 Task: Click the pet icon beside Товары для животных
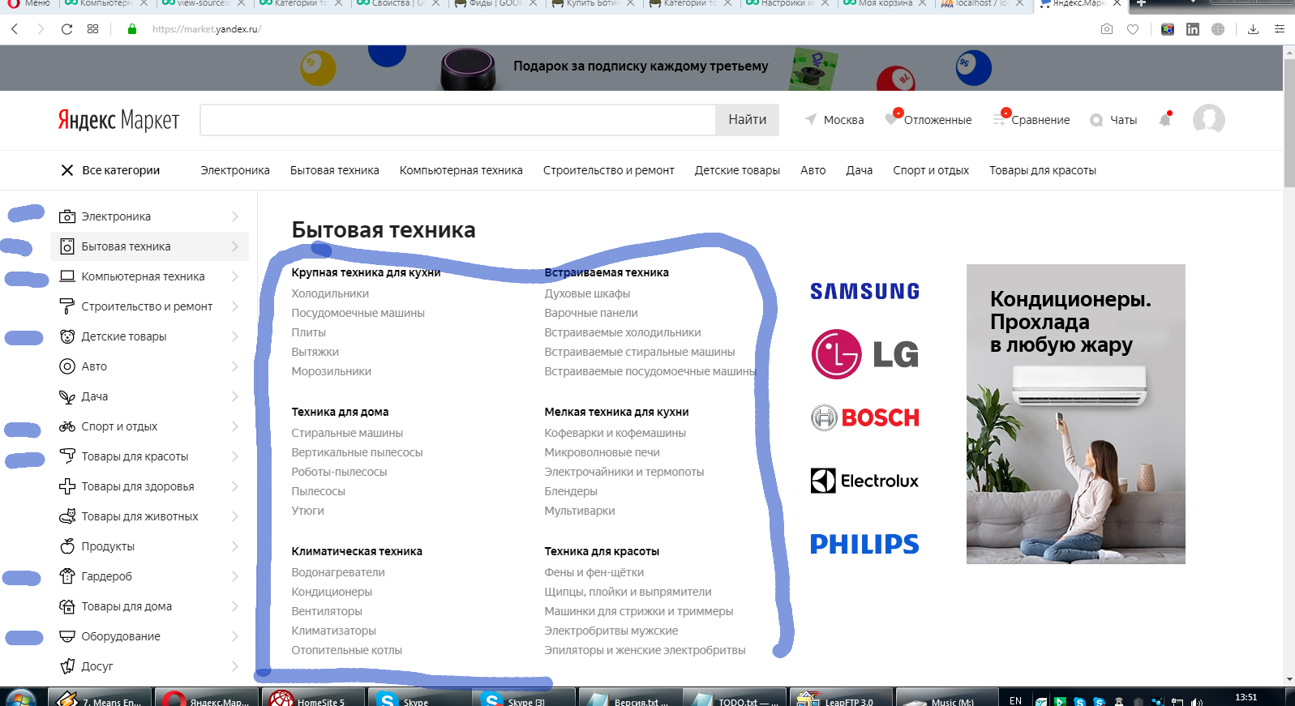click(x=67, y=516)
